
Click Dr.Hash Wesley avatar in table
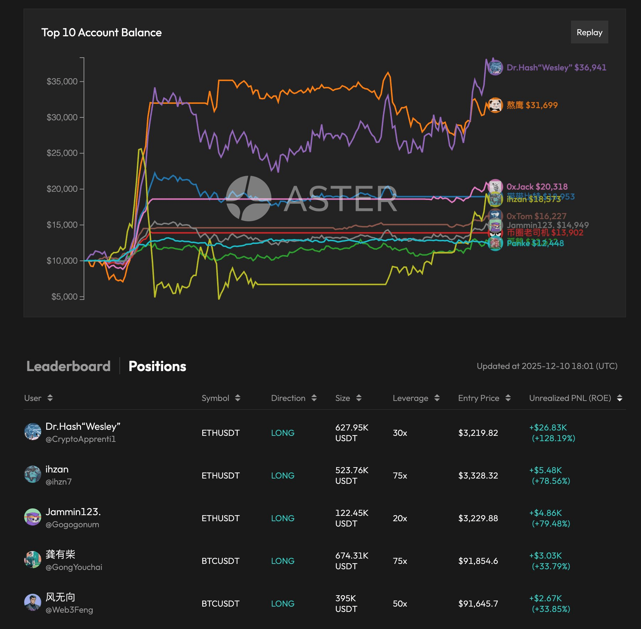click(x=33, y=432)
